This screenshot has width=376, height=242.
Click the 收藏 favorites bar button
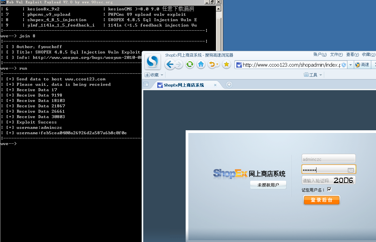click(x=152, y=75)
